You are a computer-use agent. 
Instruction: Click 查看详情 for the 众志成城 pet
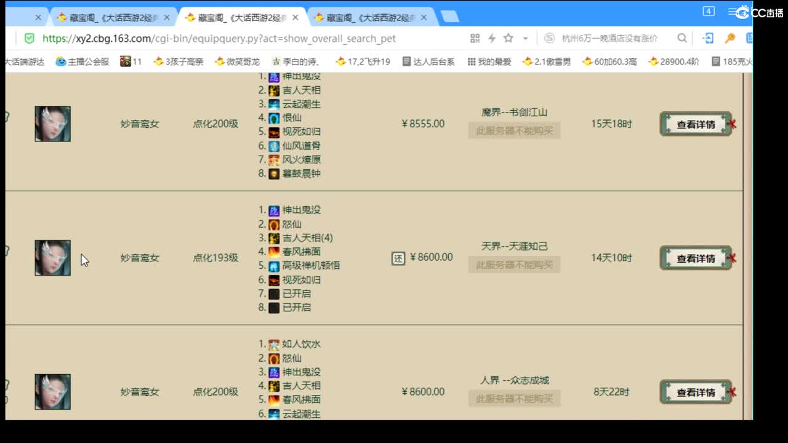(x=696, y=392)
